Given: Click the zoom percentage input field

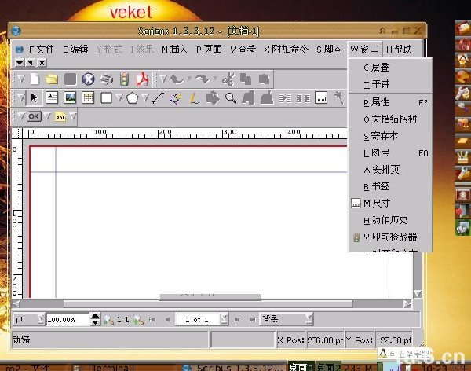Looking at the screenshot, I should click(x=68, y=320).
